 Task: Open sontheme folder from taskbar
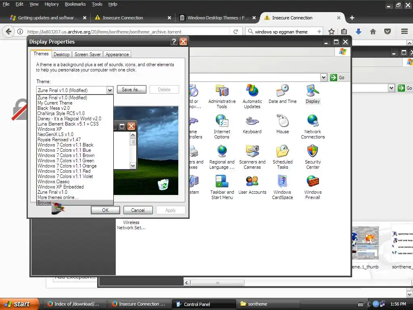tap(268, 304)
